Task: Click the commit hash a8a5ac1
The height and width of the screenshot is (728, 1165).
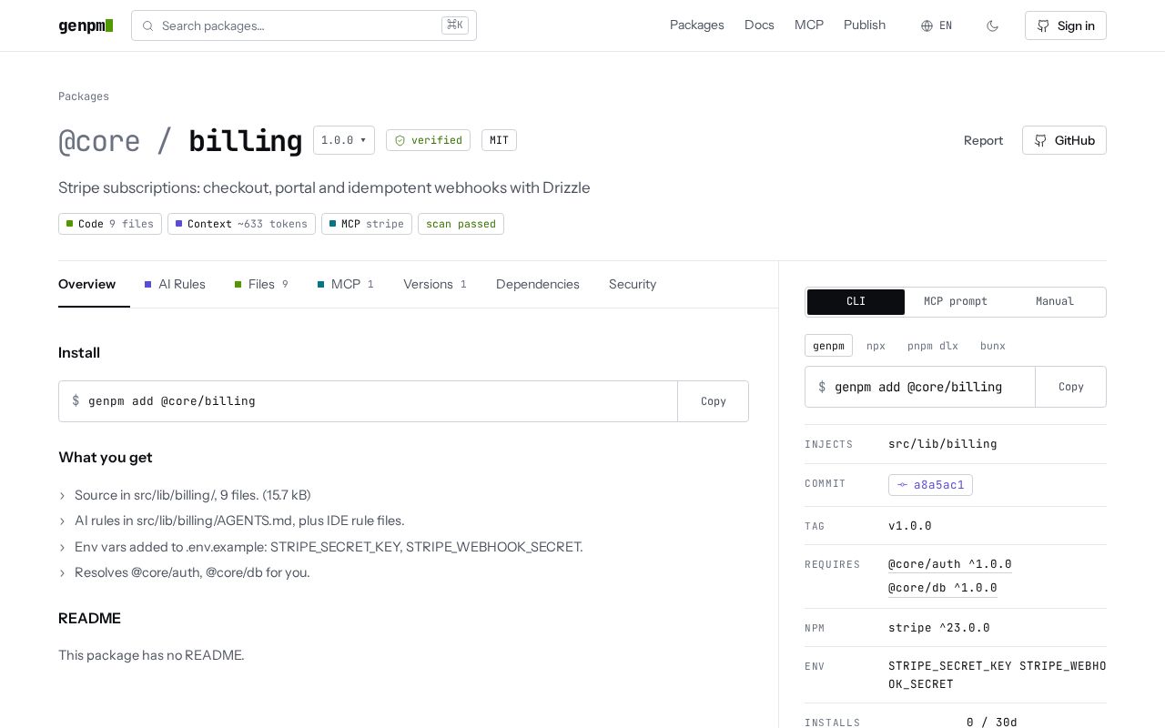Action: pyautogui.click(x=930, y=485)
